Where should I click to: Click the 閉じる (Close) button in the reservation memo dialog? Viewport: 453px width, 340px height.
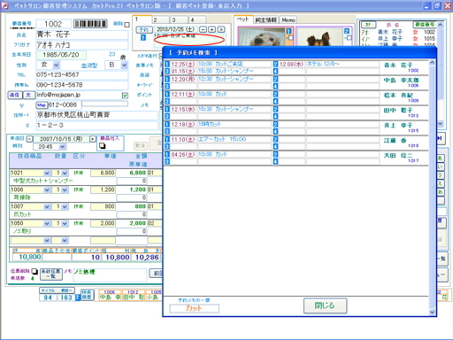click(325, 305)
